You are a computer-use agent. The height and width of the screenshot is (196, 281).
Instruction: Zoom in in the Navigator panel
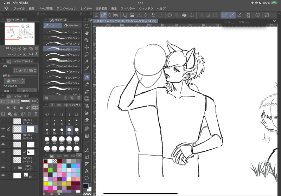click(19, 48)
